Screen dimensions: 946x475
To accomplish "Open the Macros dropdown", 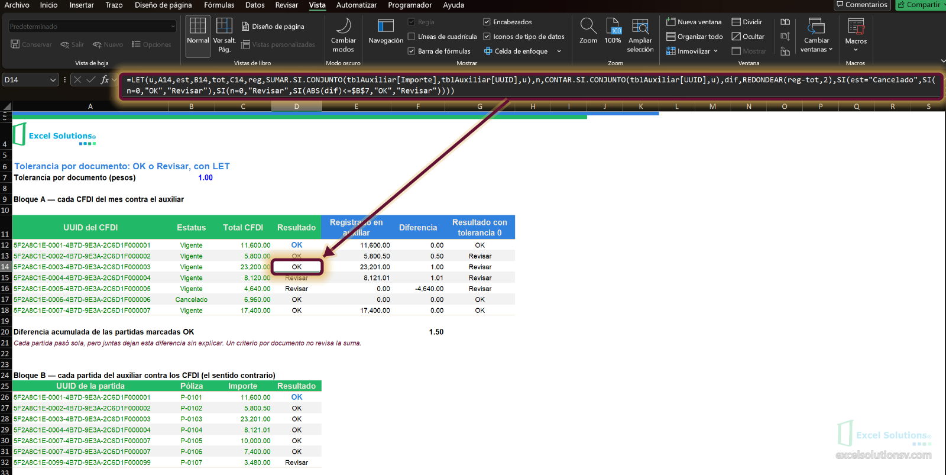I will point(856,35).
